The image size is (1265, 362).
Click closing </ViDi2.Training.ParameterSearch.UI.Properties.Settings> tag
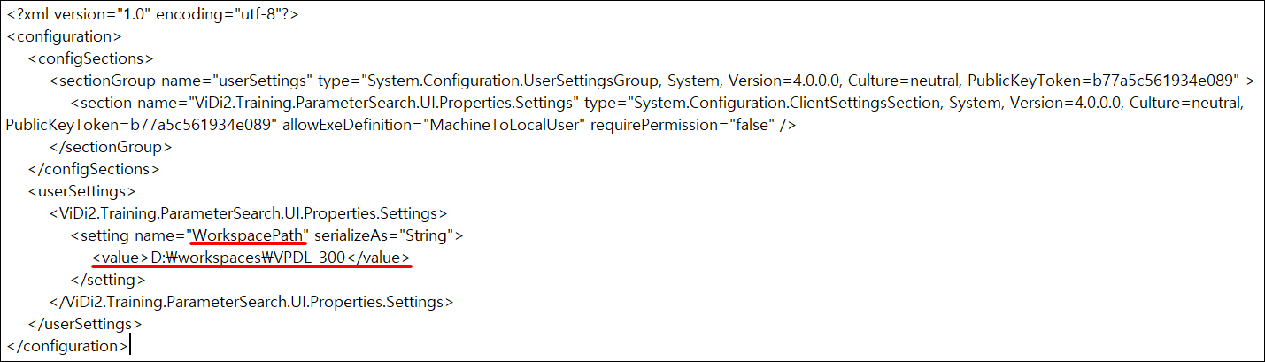[251, 302]
